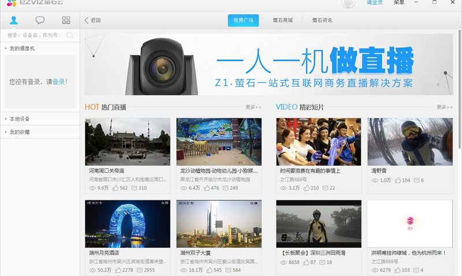Click the EZVIZ logo icon
This screenshot has width=462, height=276.
click(12, 3)
